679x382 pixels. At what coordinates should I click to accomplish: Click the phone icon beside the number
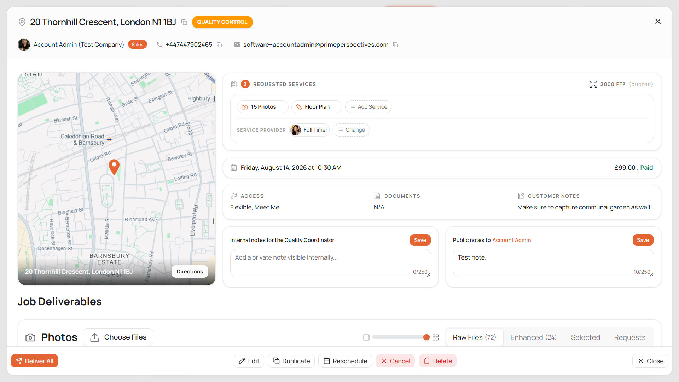point(159,45)
